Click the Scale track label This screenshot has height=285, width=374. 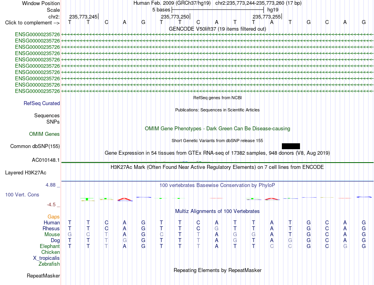pyautogui.click(x=53, y=10)
